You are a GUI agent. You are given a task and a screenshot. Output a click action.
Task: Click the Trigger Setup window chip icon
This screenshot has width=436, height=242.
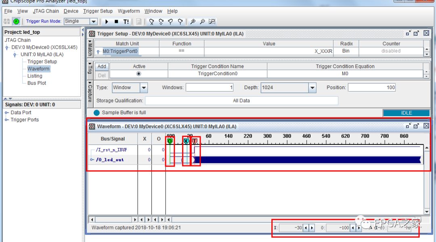[x=92, y=33]
